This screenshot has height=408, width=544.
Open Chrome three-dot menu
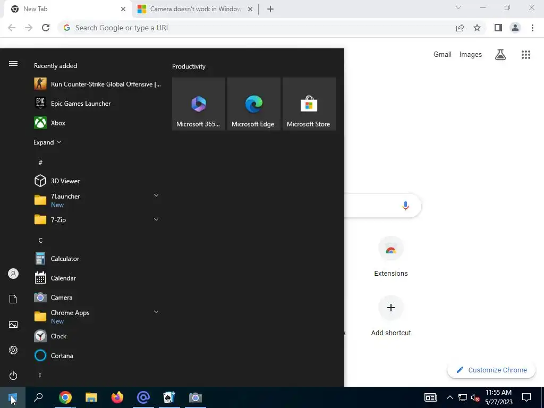(x=532, y=28)
